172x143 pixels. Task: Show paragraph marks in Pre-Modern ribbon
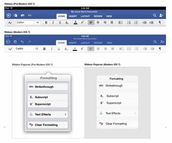coord(160,23)
